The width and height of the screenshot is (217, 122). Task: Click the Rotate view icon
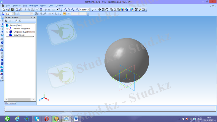107,9
